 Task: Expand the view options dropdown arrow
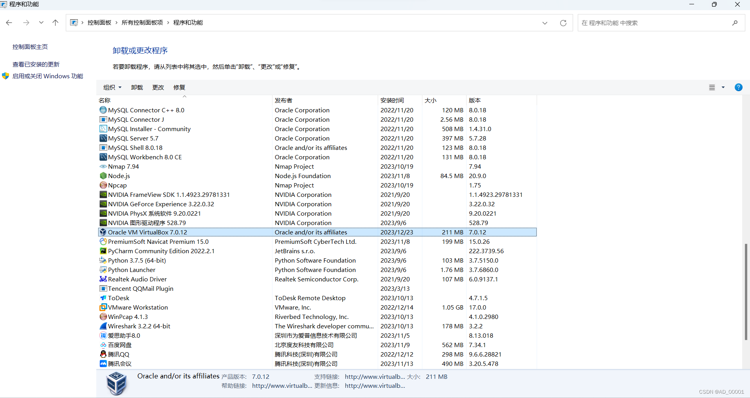pos(723,87)
